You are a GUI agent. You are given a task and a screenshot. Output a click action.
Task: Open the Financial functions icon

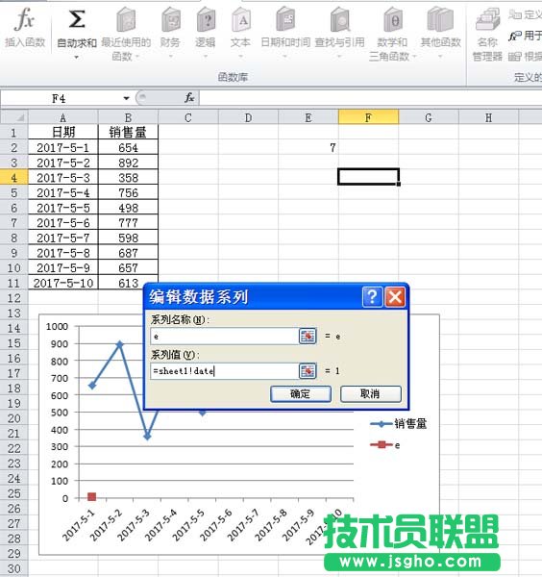click(171, 20)
